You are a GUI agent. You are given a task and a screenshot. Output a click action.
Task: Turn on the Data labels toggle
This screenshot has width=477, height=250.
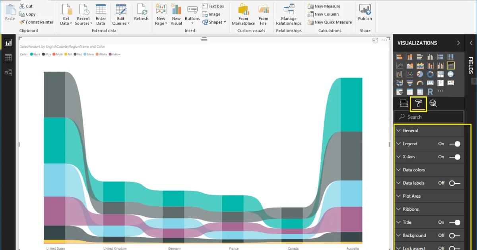pos(455,183)
